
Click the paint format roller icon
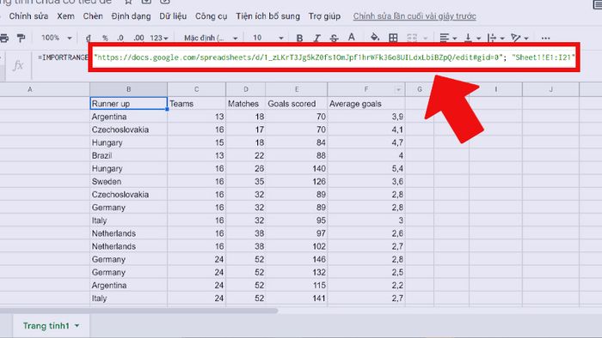(21, 38)
